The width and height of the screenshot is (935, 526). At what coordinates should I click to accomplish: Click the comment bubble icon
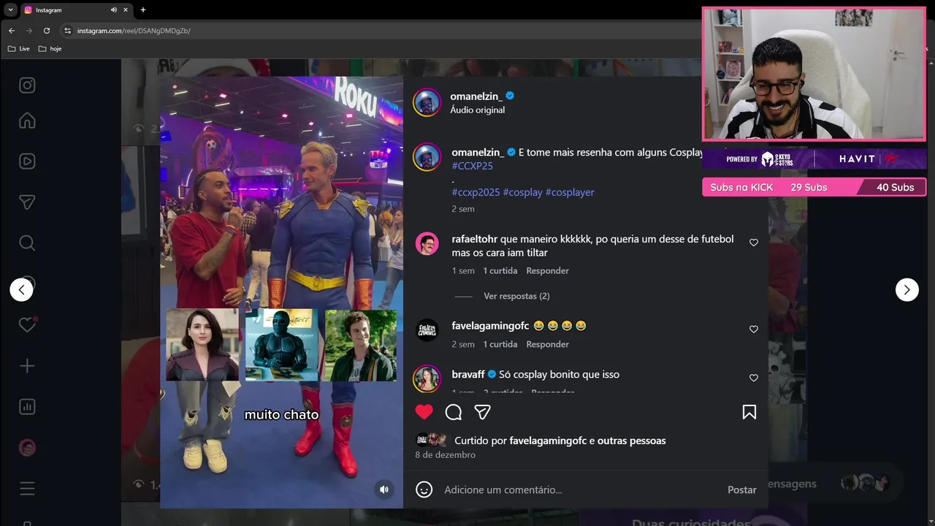[x=454, y=412]
